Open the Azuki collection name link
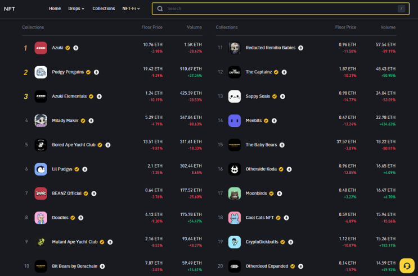 click(x=57, y=48)
